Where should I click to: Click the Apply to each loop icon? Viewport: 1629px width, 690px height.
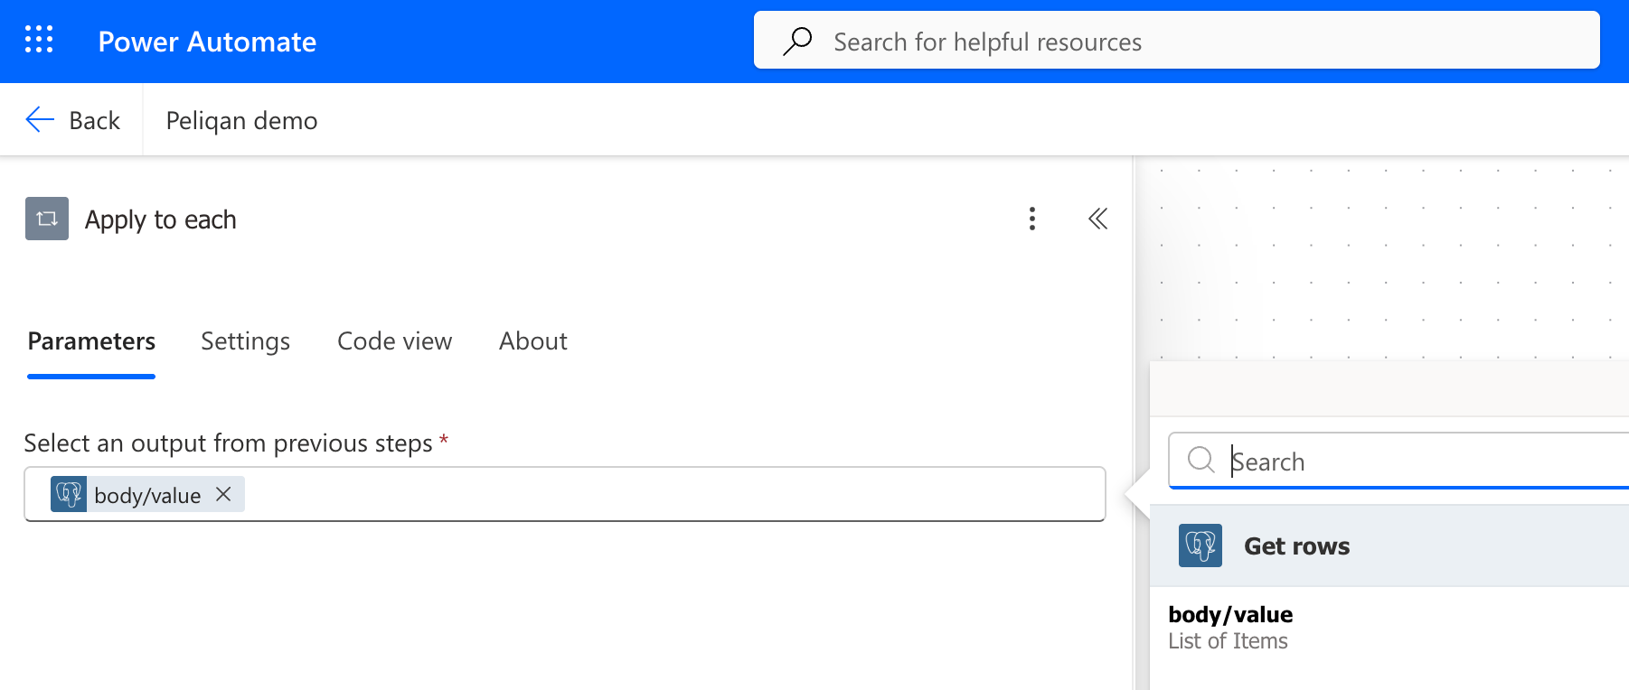click(47, 219)
